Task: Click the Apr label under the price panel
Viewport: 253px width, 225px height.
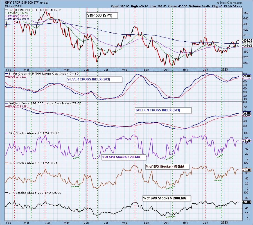Action: coord(48,70)
